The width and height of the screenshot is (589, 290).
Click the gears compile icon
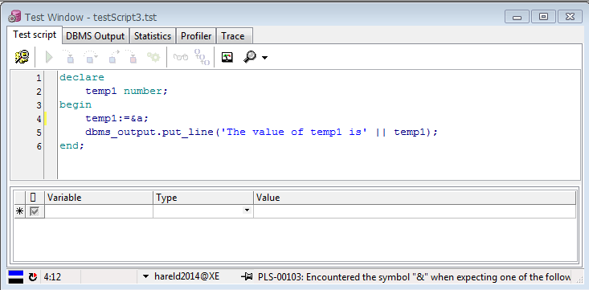tap(153, 57)
